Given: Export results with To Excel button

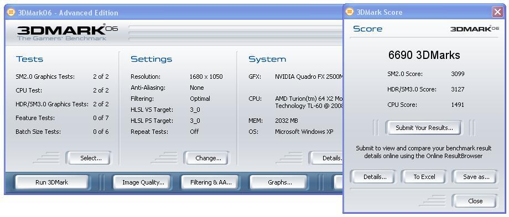Looking at the screenshot, I should pyautogui.click(x=424, y=177).
